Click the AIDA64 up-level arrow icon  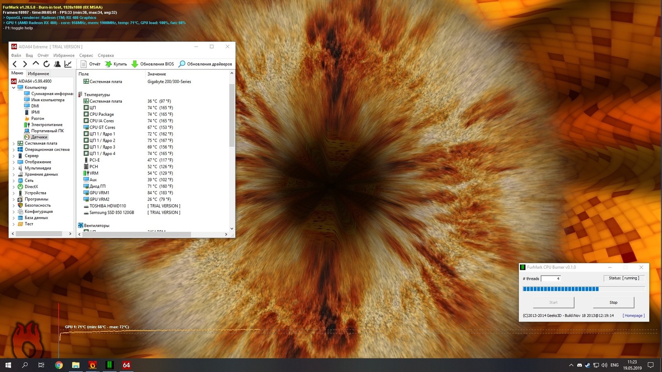click(36, 64)
